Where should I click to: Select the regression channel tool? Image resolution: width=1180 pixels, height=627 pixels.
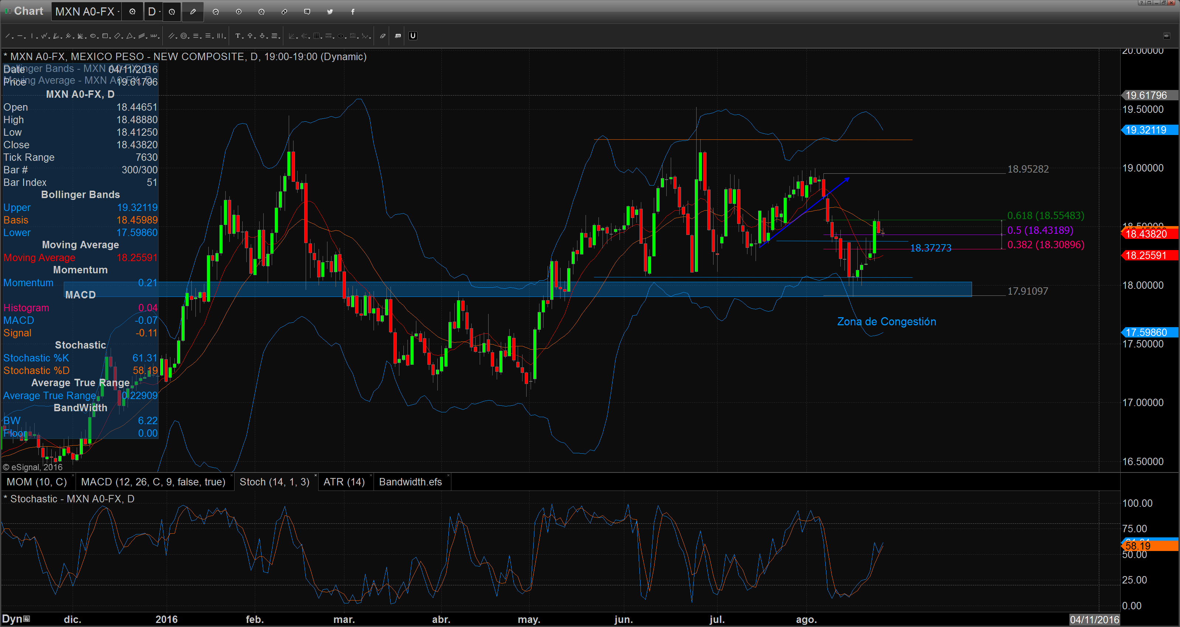142,36
